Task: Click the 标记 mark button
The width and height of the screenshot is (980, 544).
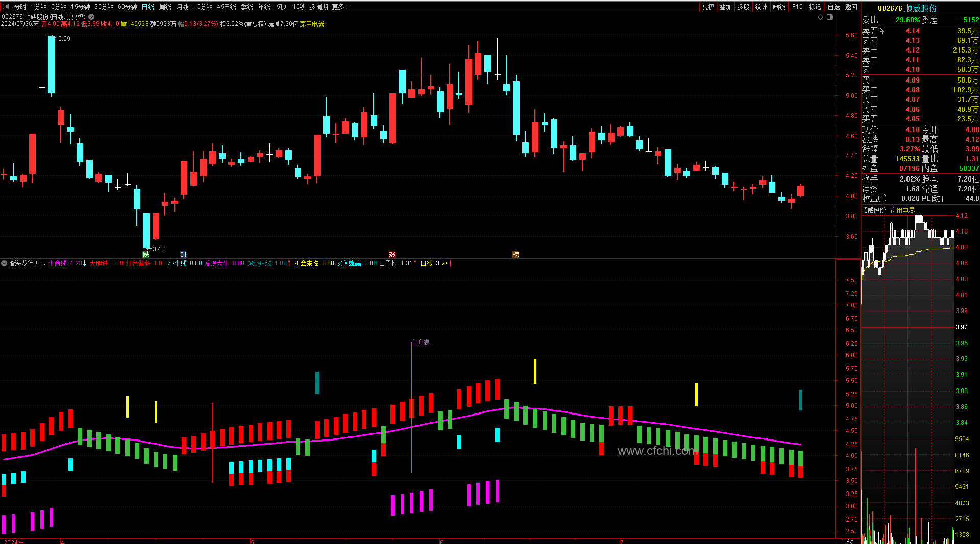Action: click(x=815, y=7)
